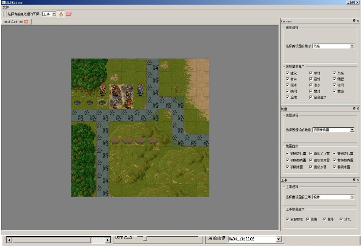Screen dimensions: 362x246
Task: Toggle the 高级坦克雷 display checkbox
Action: [311, 160]
